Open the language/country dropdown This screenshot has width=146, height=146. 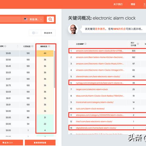(x=33, y=19)
